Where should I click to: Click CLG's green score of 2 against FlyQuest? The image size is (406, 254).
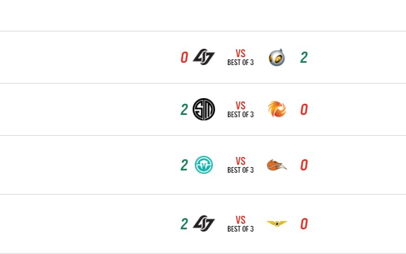coord(184,224)
